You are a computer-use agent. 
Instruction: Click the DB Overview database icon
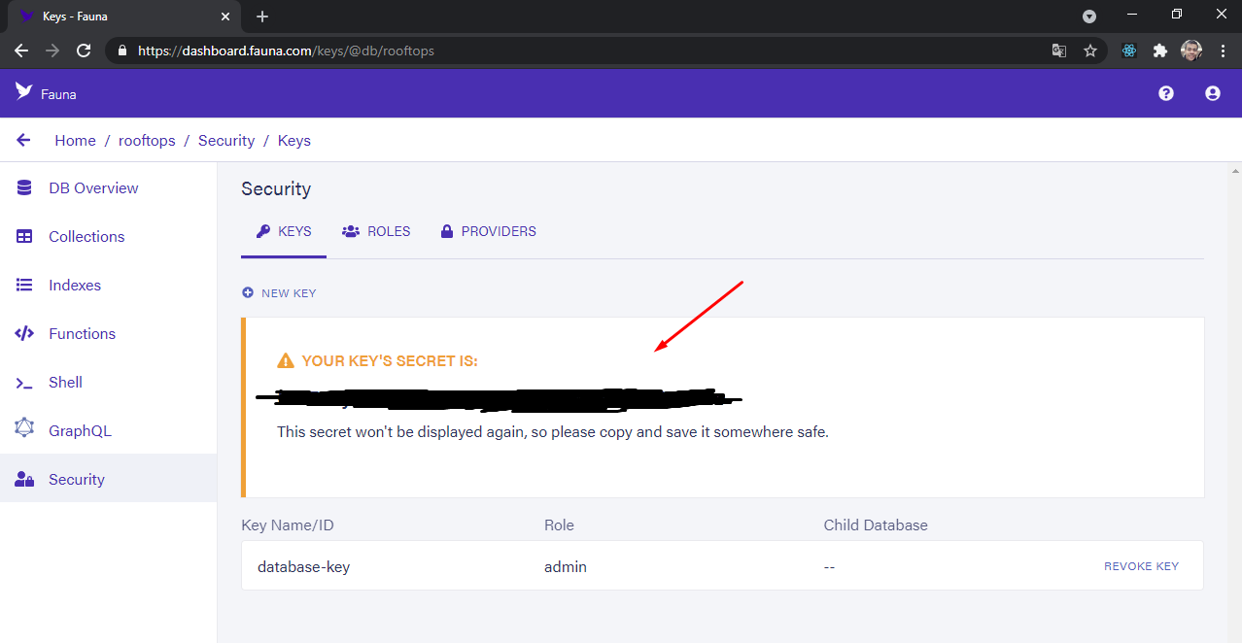pyautogui.click(x=25, y=187)
